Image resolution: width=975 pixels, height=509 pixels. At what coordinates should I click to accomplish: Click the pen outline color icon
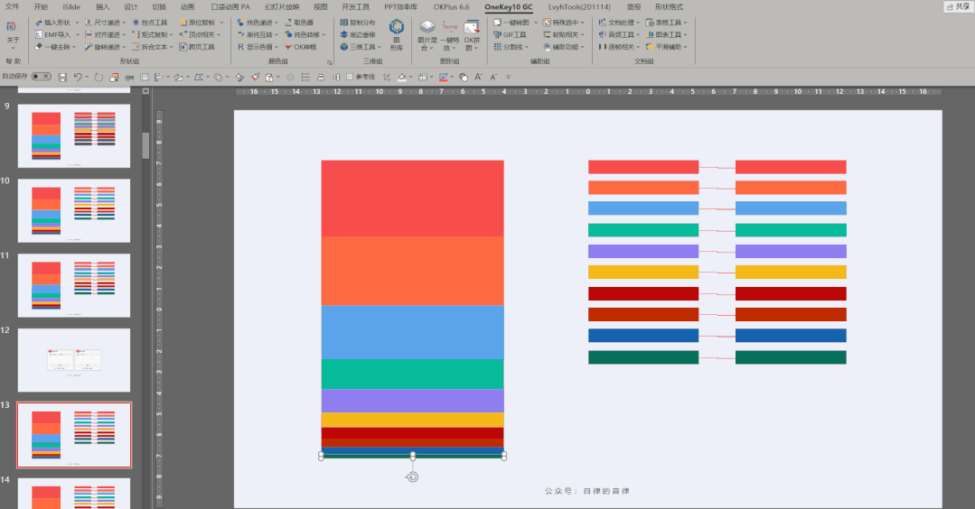(444, 77)
